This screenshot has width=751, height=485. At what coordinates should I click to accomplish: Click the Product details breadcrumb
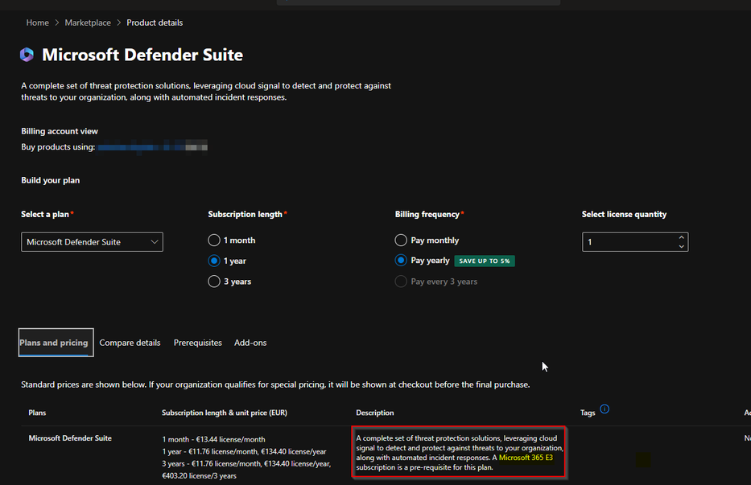(155, 23)
